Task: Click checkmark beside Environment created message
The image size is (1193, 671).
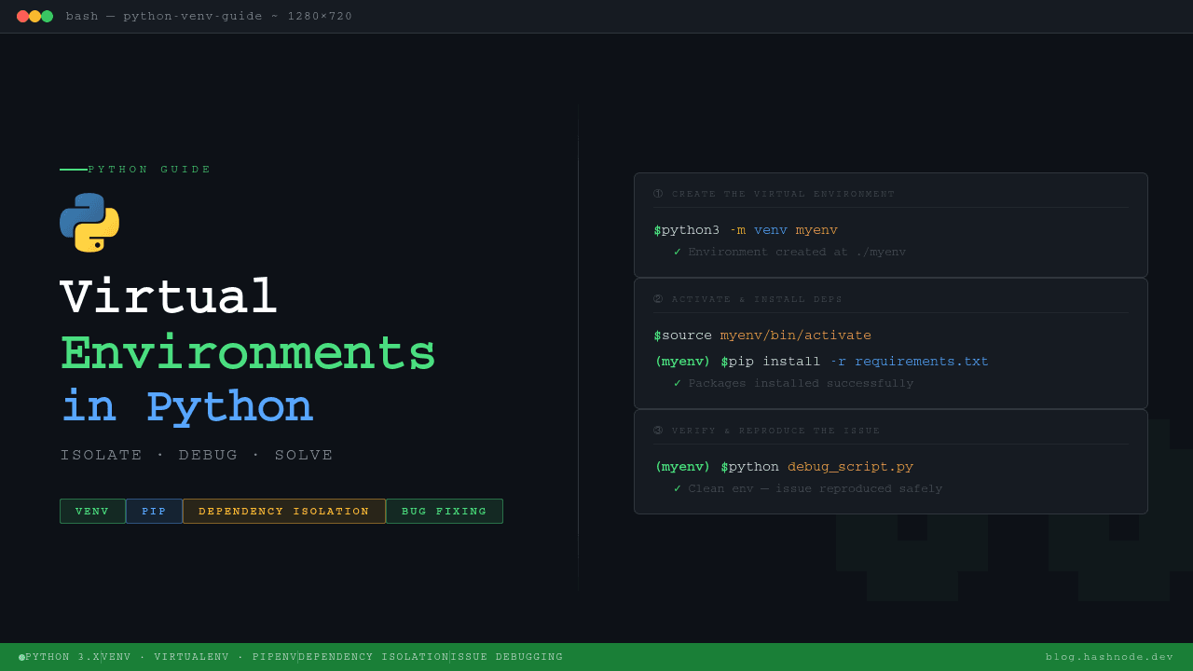Action: 678,253
